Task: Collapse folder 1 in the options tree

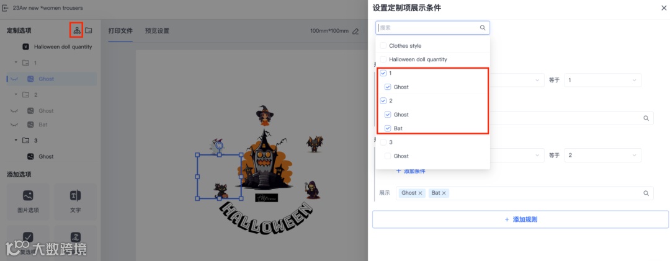Action: pyautogui.click(x=16, y=63)
